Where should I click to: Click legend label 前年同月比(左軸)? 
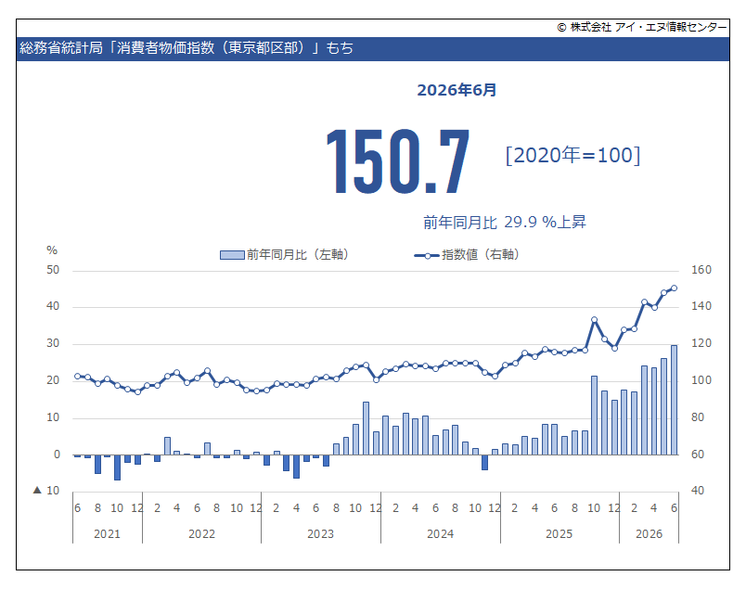(297, 254)
